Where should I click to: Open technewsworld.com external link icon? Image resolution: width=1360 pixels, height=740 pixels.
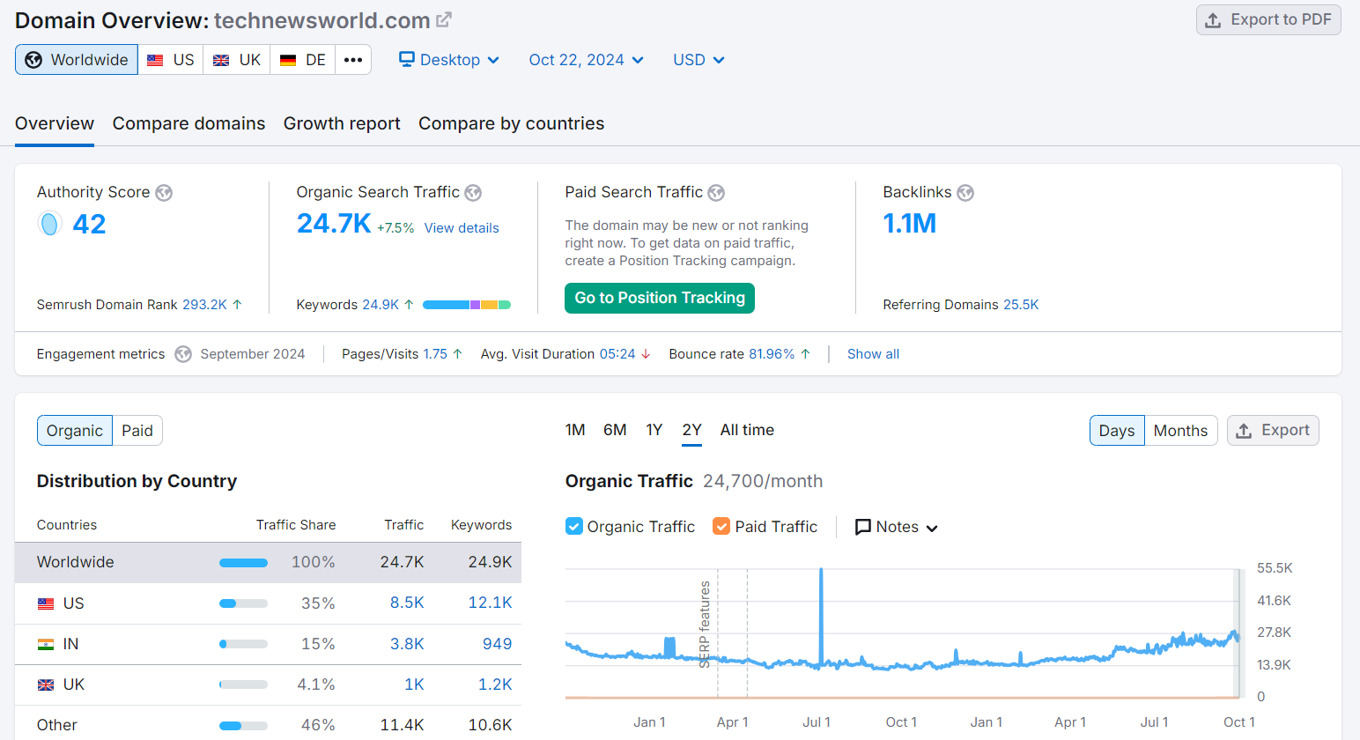click(444, 19)
